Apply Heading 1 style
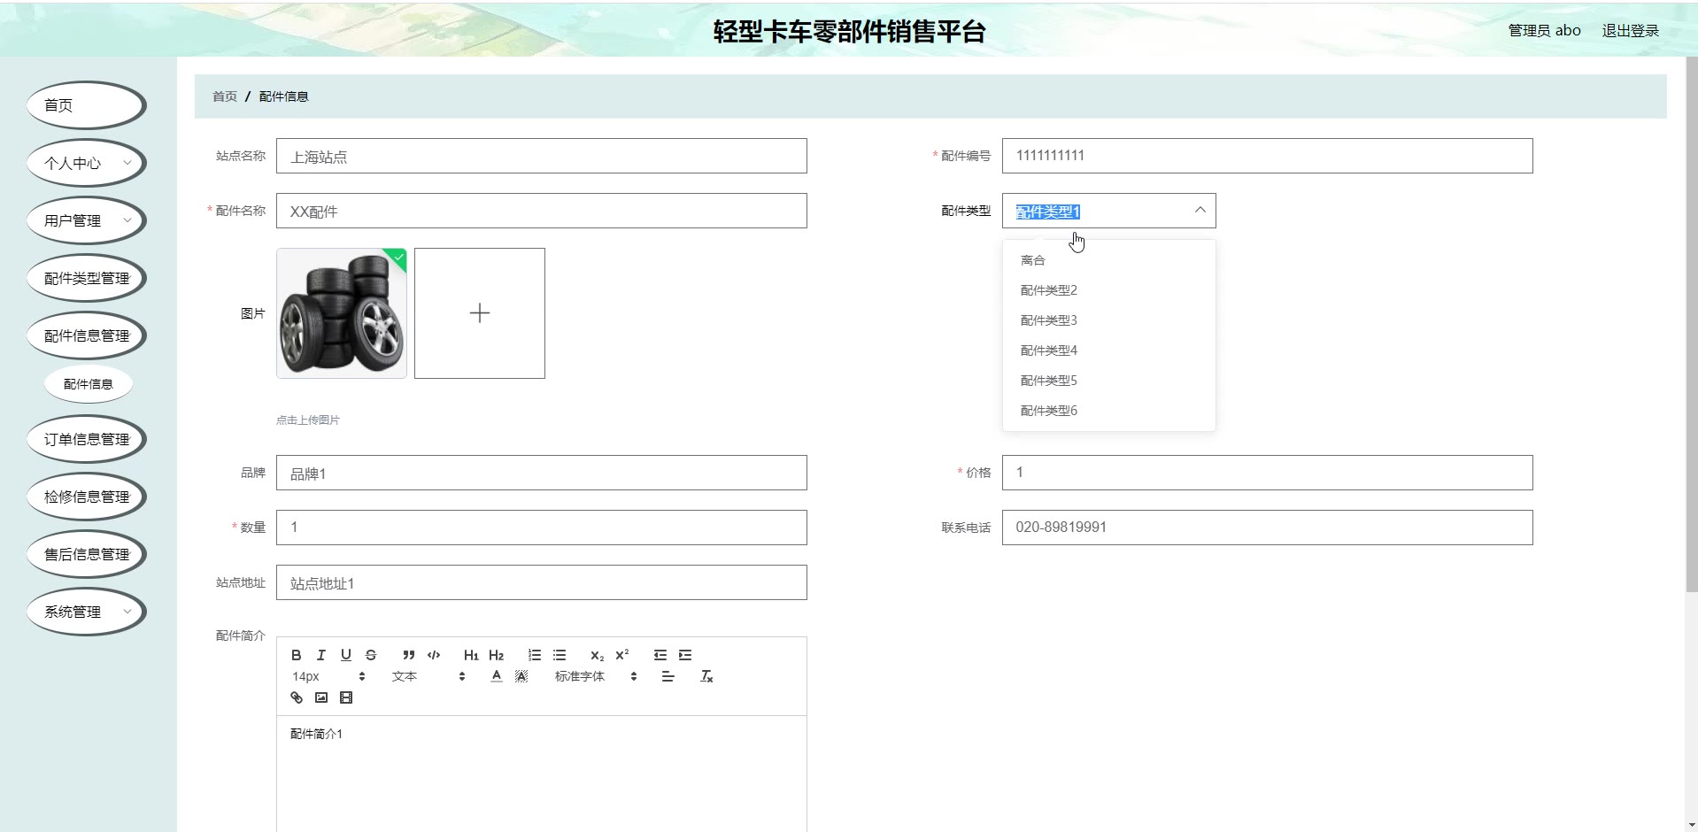Image resolution: width=1698 pixels, height=832 pixels. [x=471, y=655]
